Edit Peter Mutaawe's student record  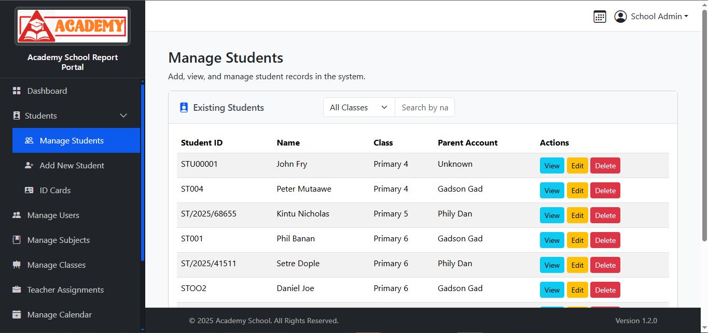[x=577, y=191]
